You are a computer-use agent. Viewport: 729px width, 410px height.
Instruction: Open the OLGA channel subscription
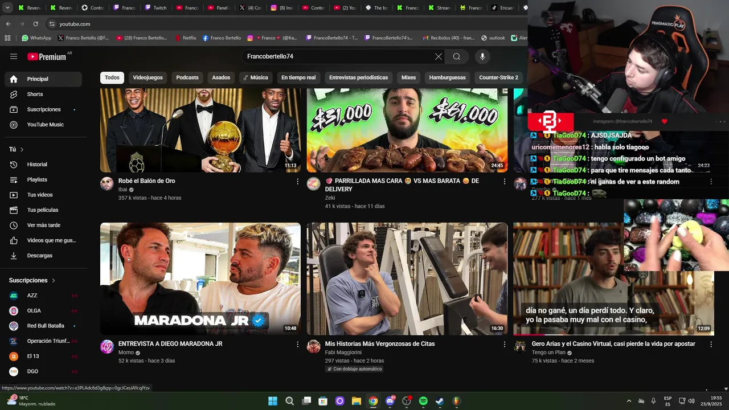(43, 310)
